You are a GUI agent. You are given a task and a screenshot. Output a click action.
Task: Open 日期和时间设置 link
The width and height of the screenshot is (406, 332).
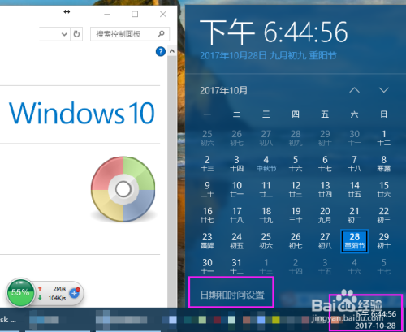(232, 295)
